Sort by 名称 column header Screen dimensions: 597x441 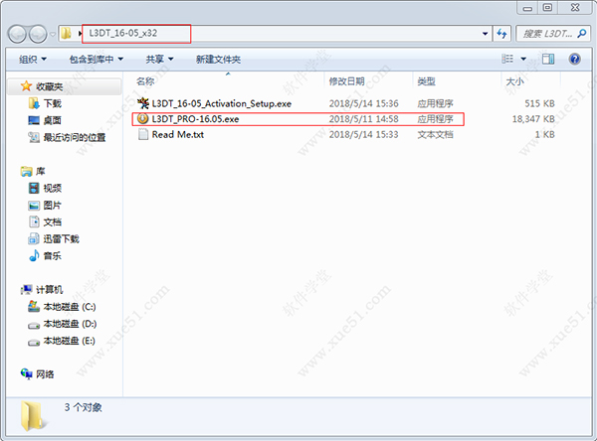click(145, 81)
